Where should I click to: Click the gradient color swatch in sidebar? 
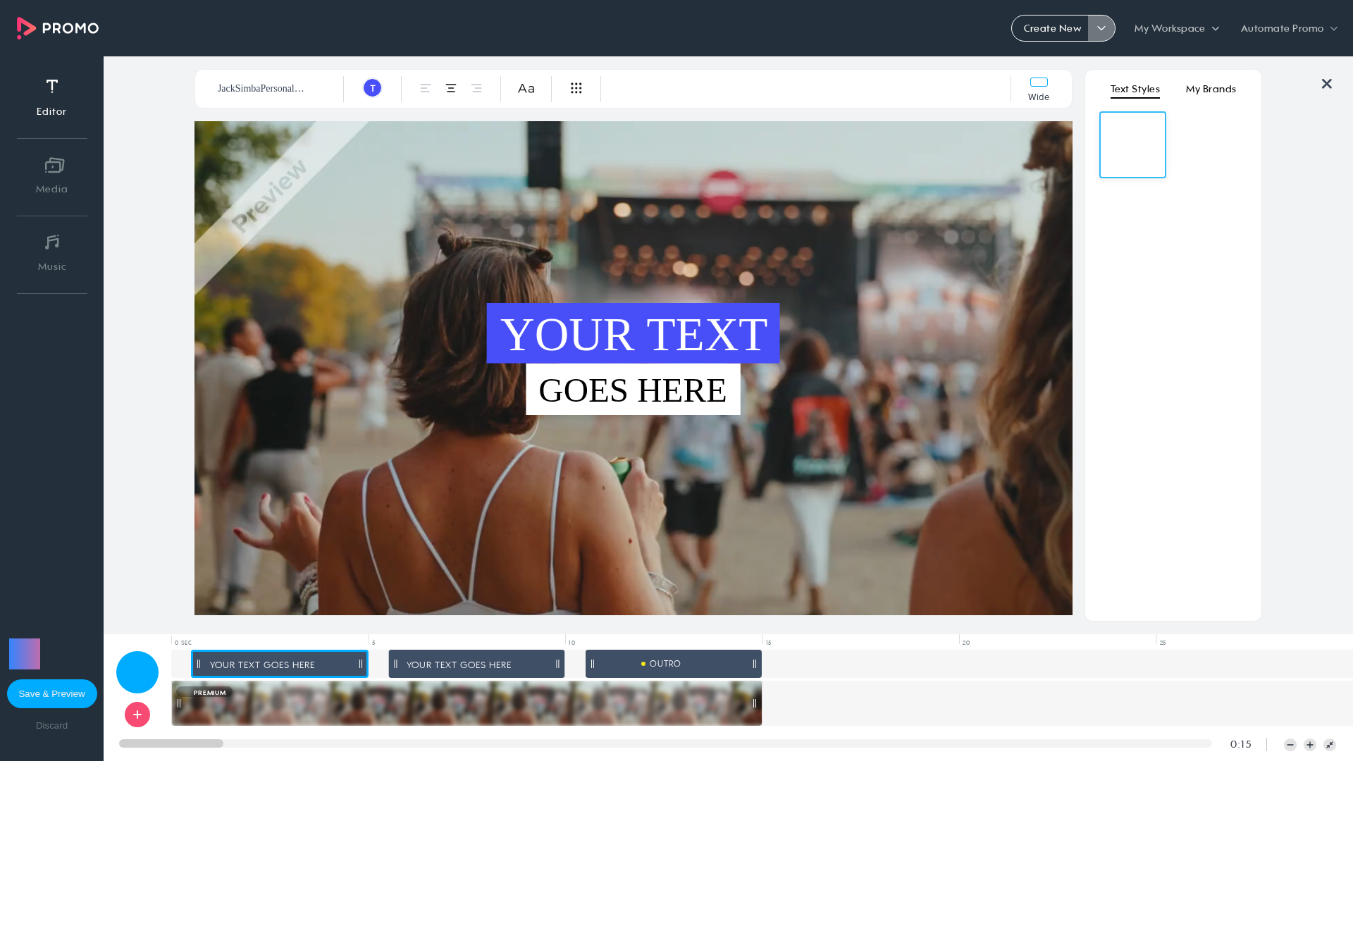[25, 654]
